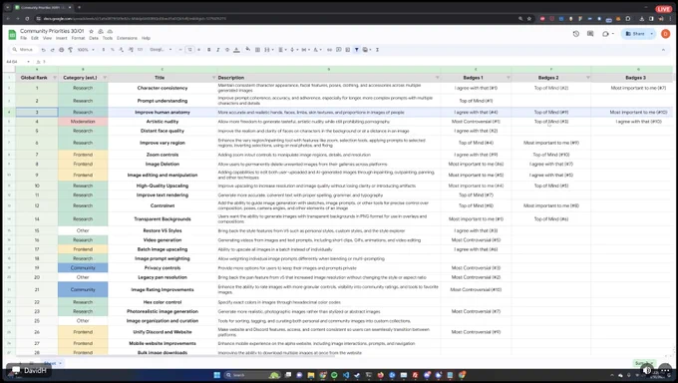
Task: Open the text wrapping dropdown
Action: pos(305,50)
